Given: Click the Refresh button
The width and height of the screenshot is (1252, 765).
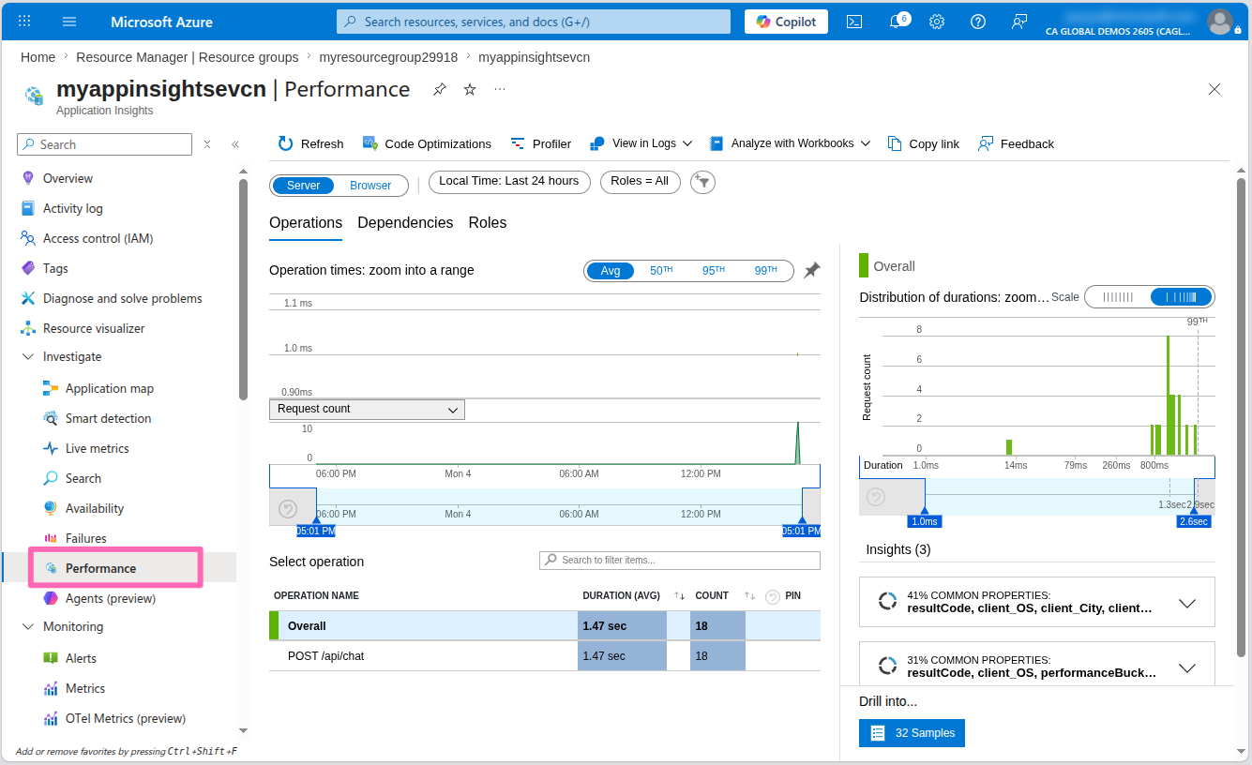Looking at the screenshot, I should [310, 143].
